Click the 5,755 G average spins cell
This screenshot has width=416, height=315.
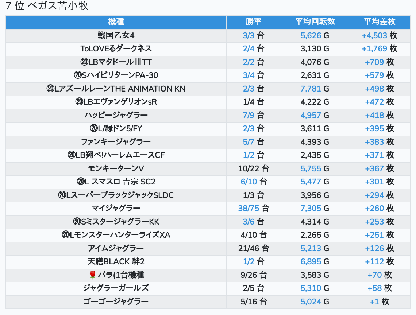pos(315,169)
